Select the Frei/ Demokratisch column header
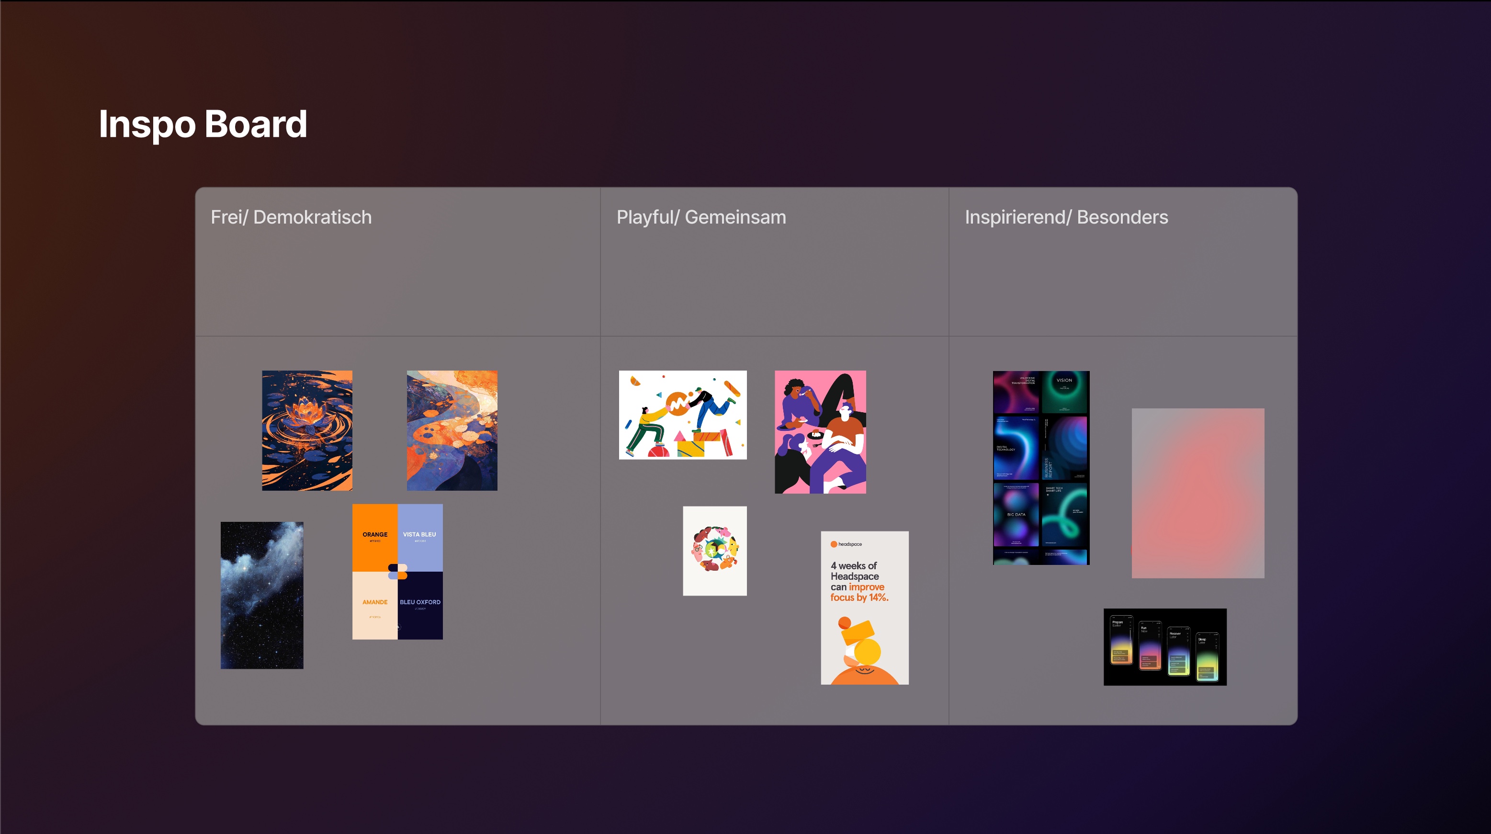 (x=291, y=217)
